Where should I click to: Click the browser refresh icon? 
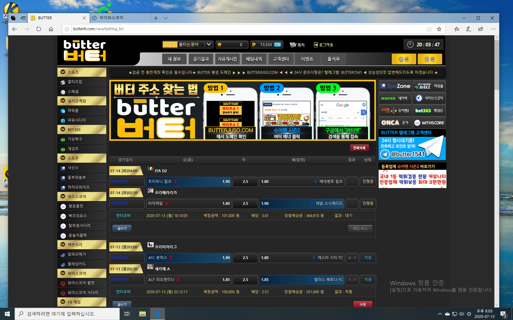pos(39,29)
